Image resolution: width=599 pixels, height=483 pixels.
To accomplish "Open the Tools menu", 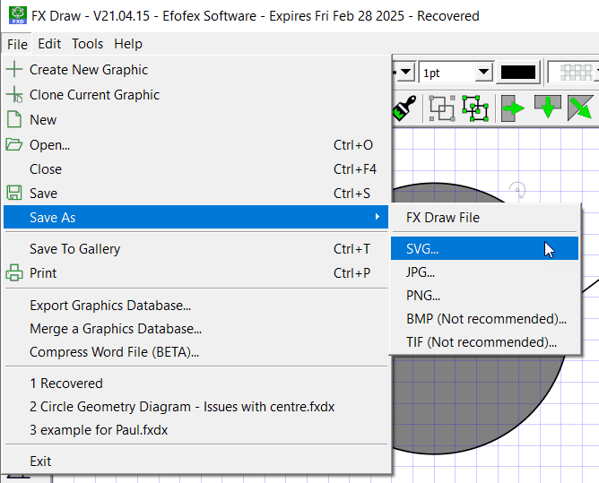I will click(88, 44).
